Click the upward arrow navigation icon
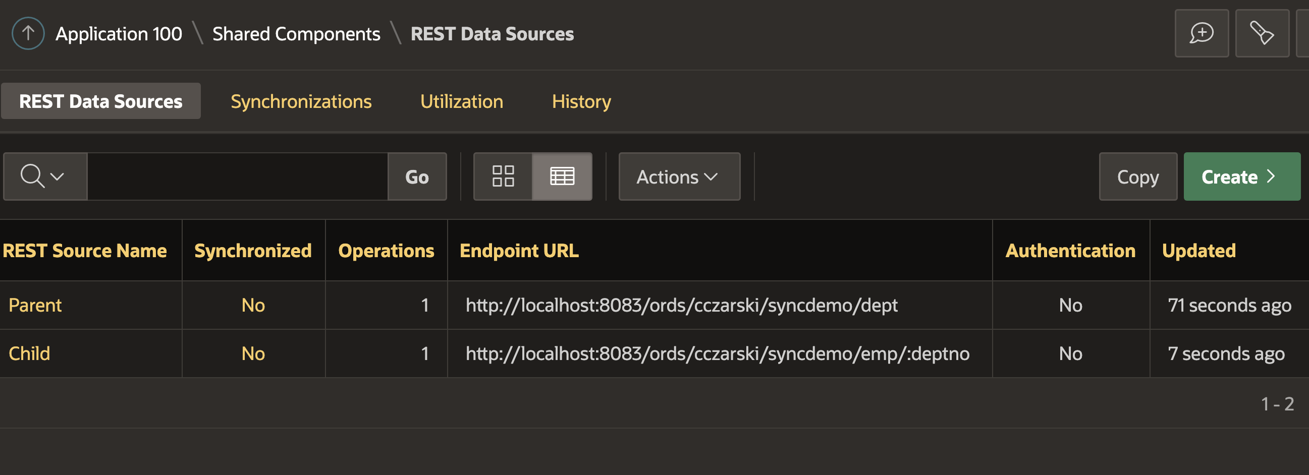 [x=27, y=33]
